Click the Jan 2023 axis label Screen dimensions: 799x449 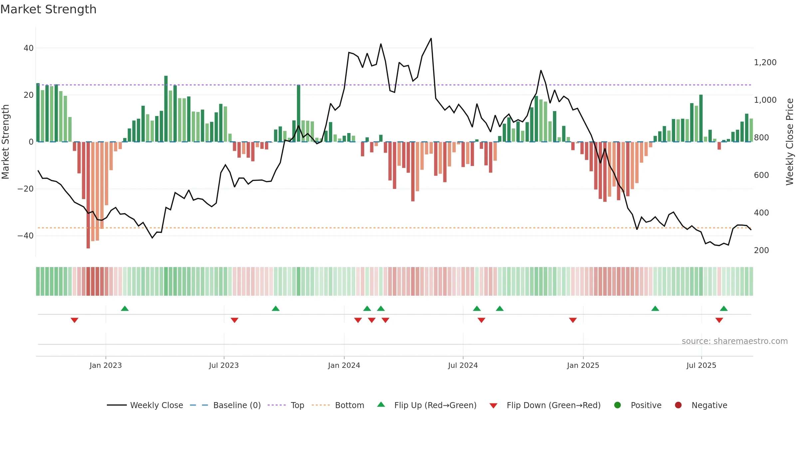tap(106, 365)
